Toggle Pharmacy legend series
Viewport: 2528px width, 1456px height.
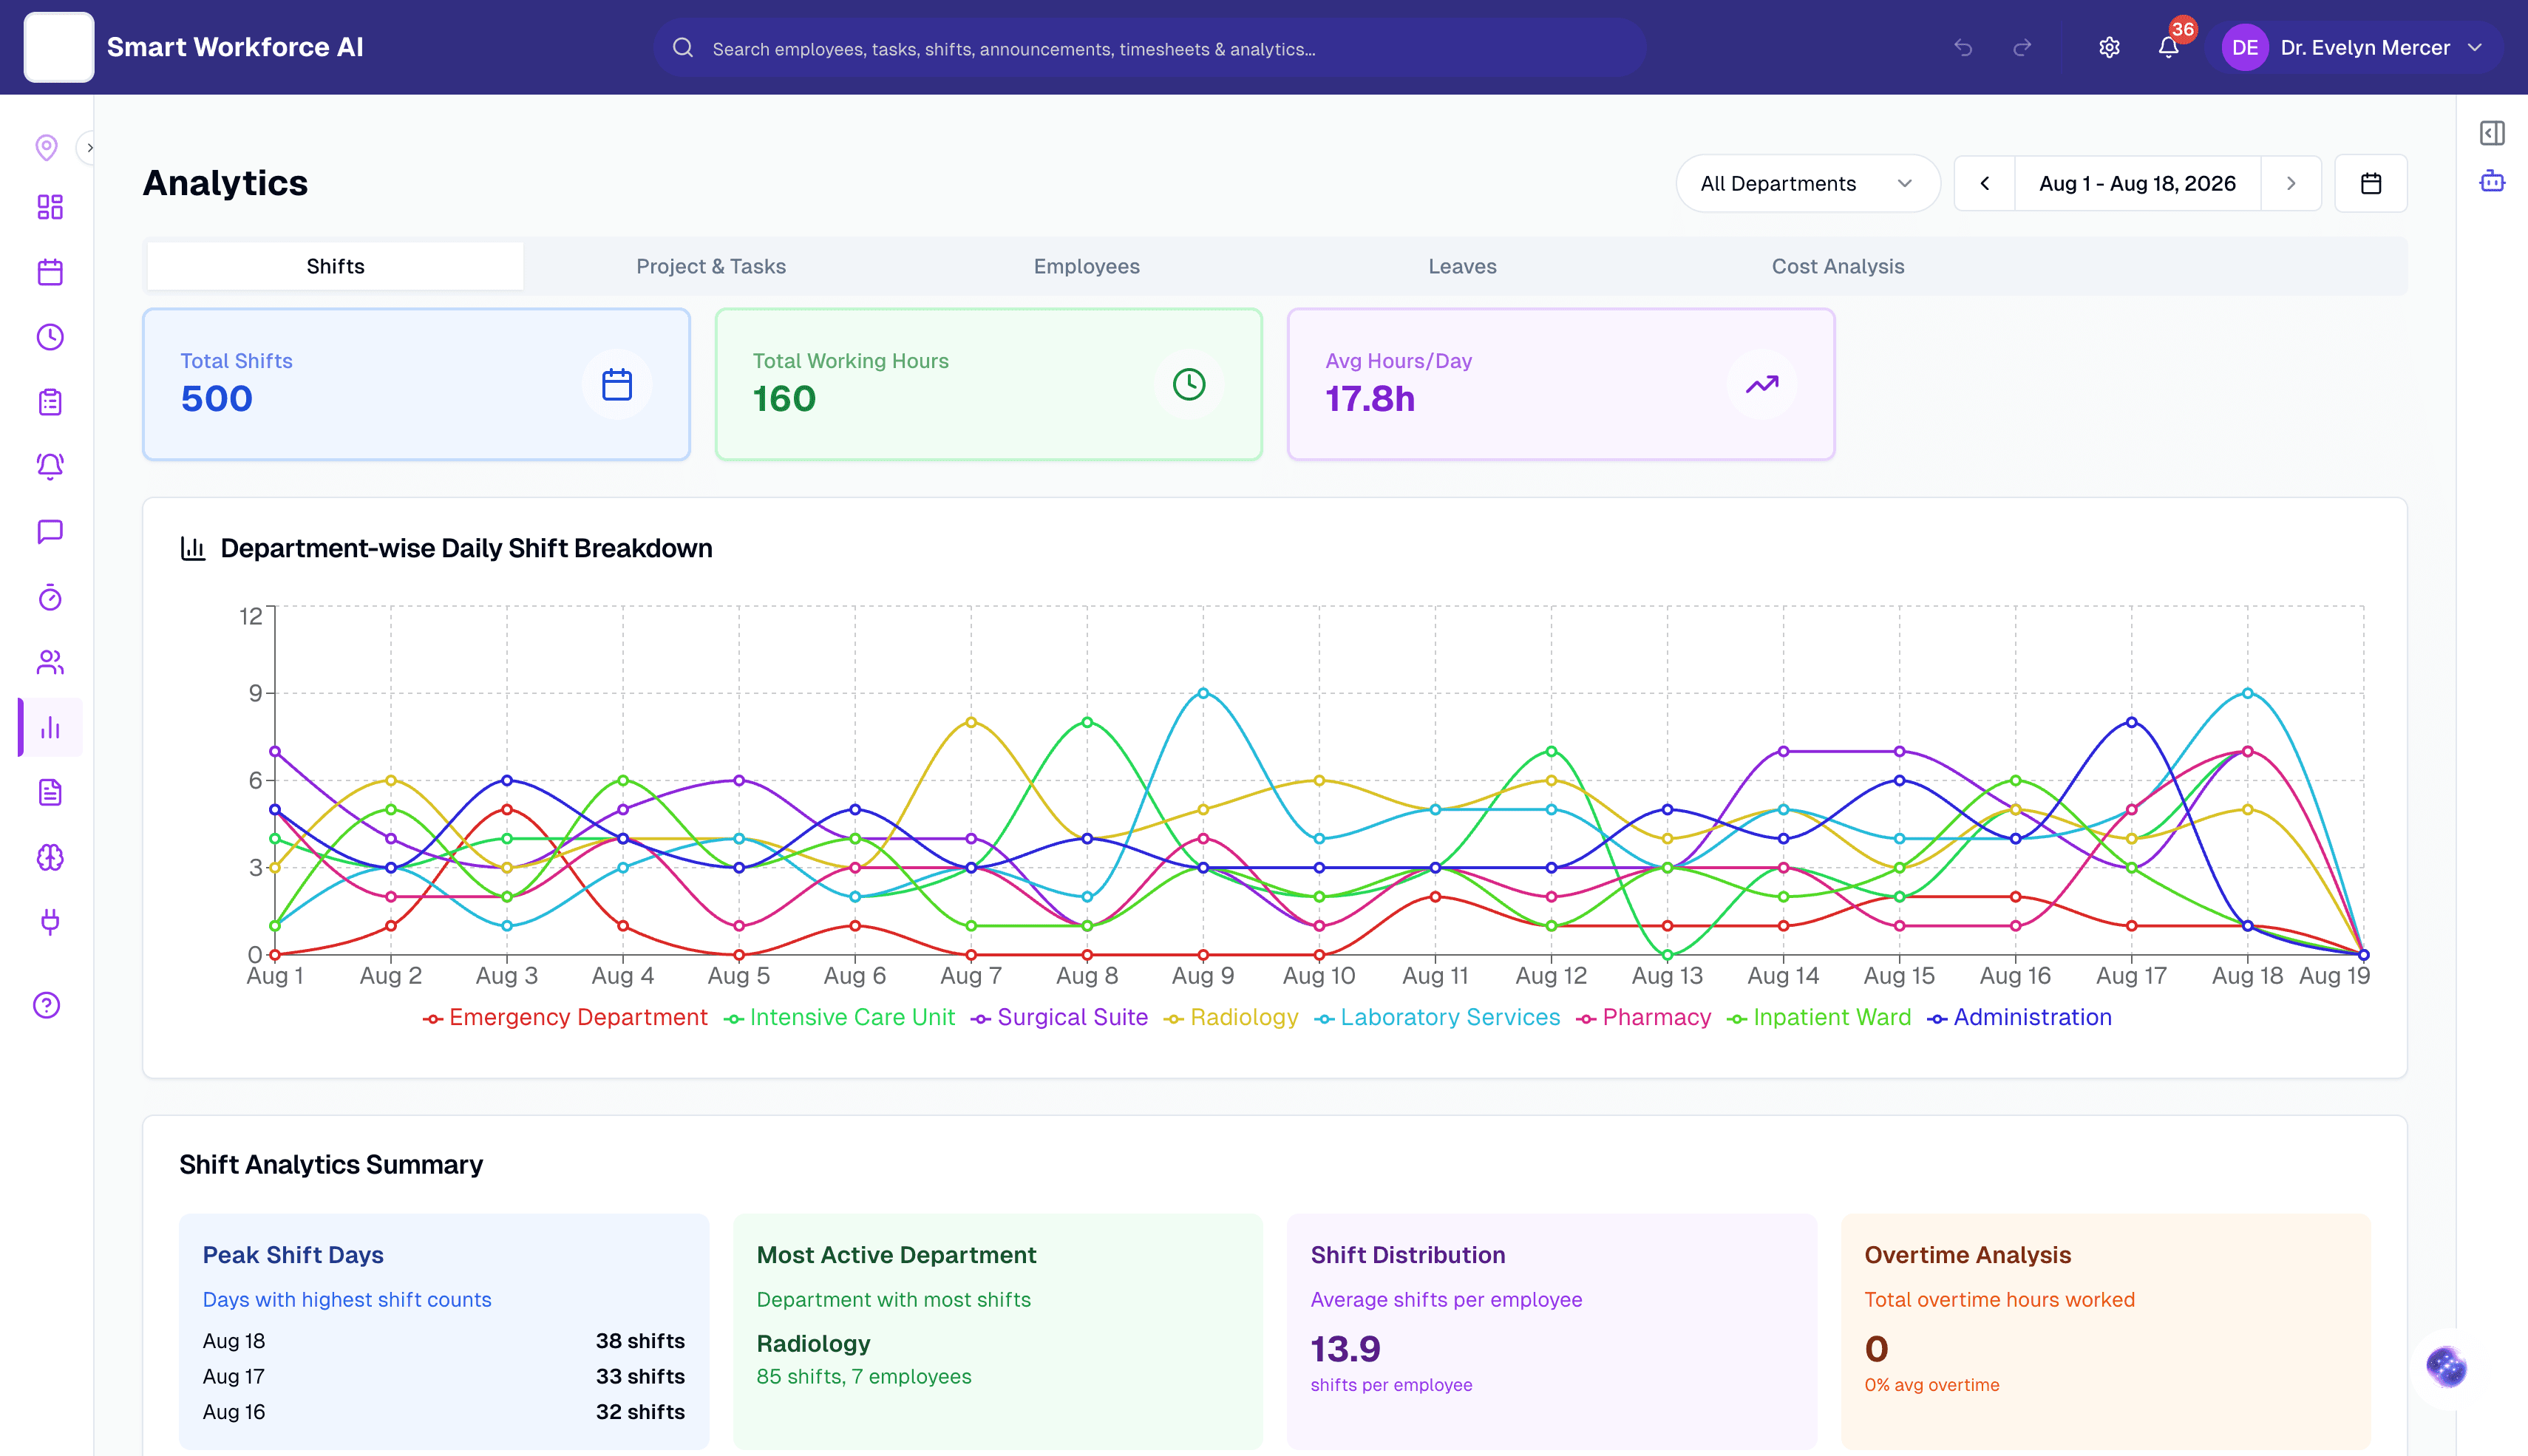pyautogui.click(x=1643, y=1017)
